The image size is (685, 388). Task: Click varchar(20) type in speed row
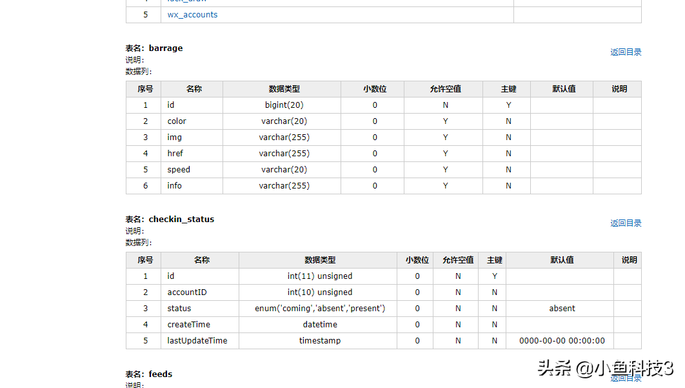[282, 170]
